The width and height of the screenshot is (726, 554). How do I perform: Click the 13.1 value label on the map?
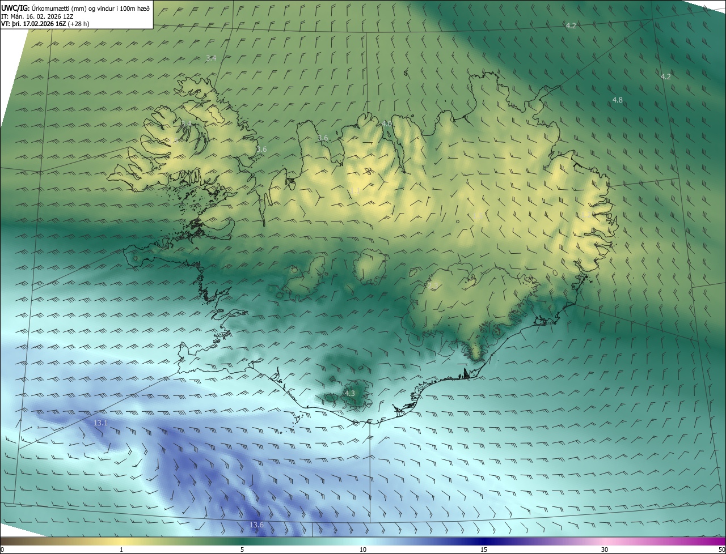click(100, 423)
